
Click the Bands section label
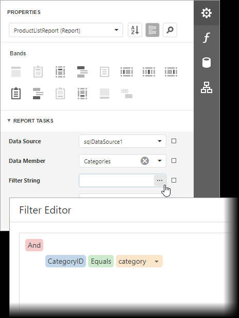point(18,53)
